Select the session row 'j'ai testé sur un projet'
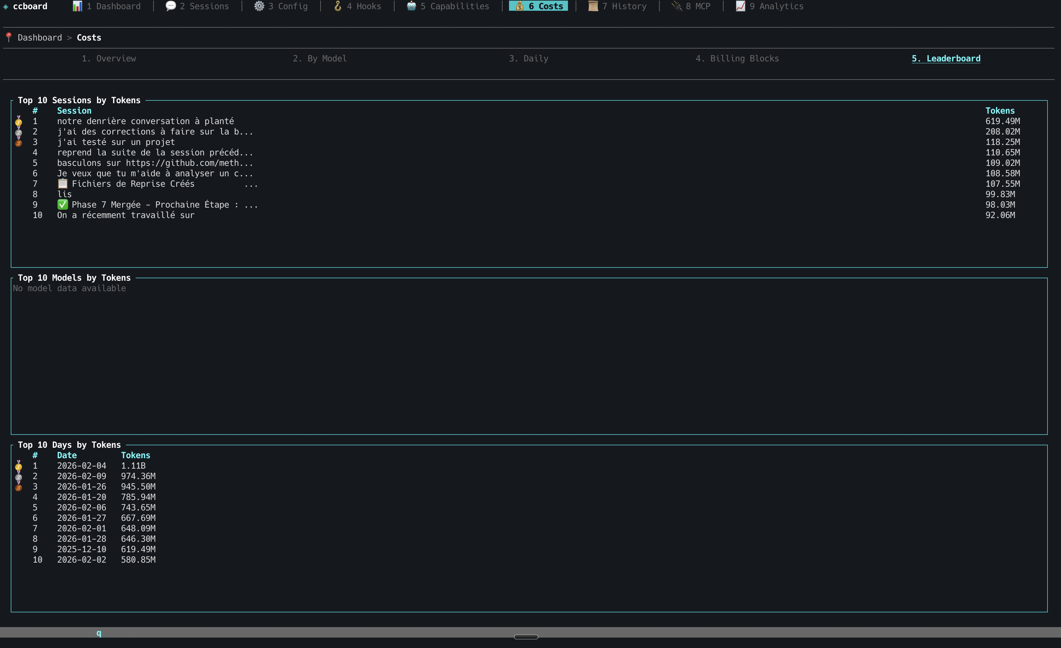The height and width of the screenshot is (648, 1061). pyautogui.click(x=116, y=142)
